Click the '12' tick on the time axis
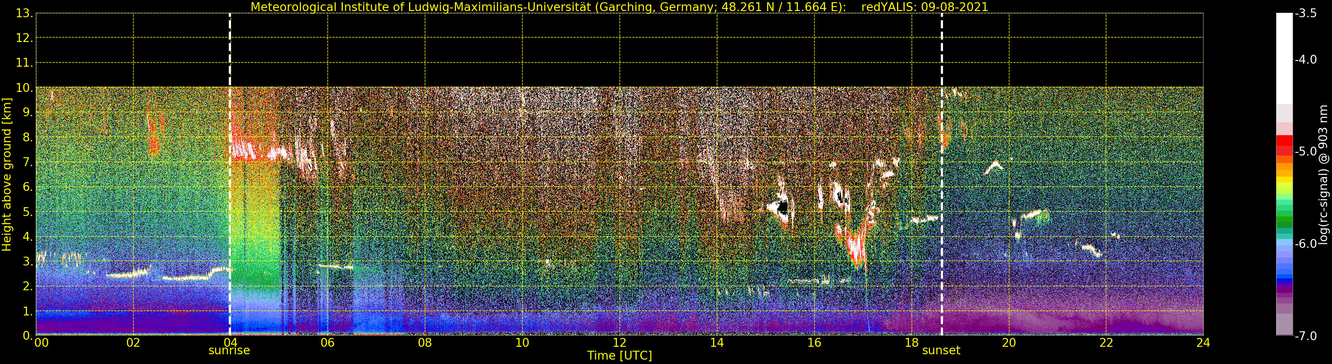Screen dimensions: 1332x364 click(x=620, y=343)
